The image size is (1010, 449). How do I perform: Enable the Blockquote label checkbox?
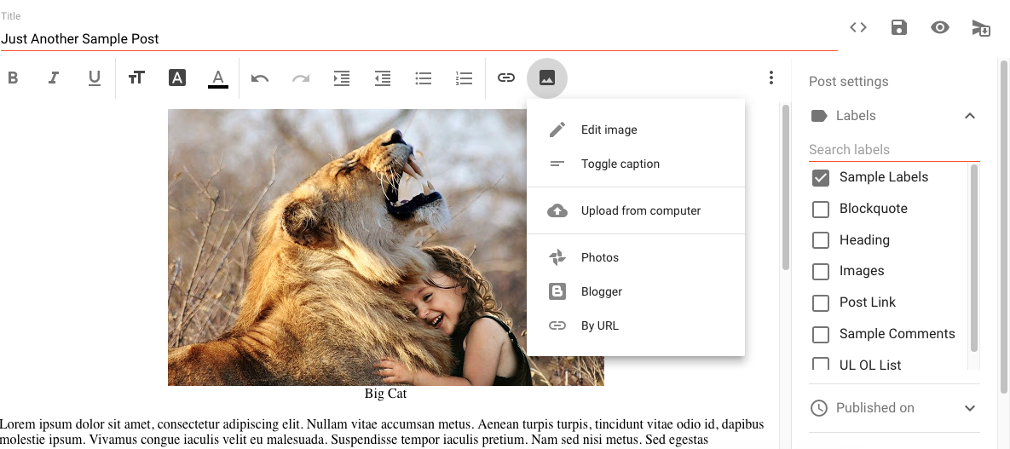(x=821, y=210)
